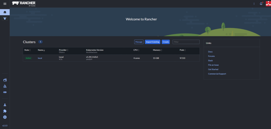Go to Home in the sidebar
The image size is (271, 129).
coord(5,12)
